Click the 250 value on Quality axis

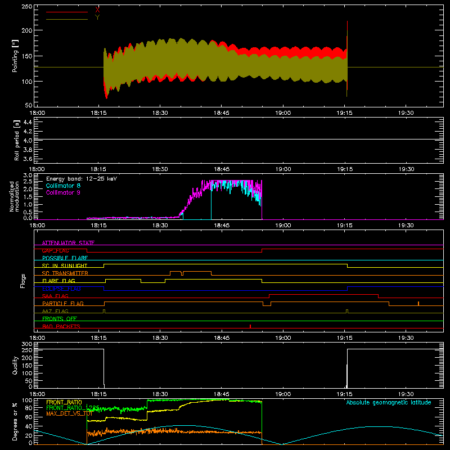click(27, 350)
